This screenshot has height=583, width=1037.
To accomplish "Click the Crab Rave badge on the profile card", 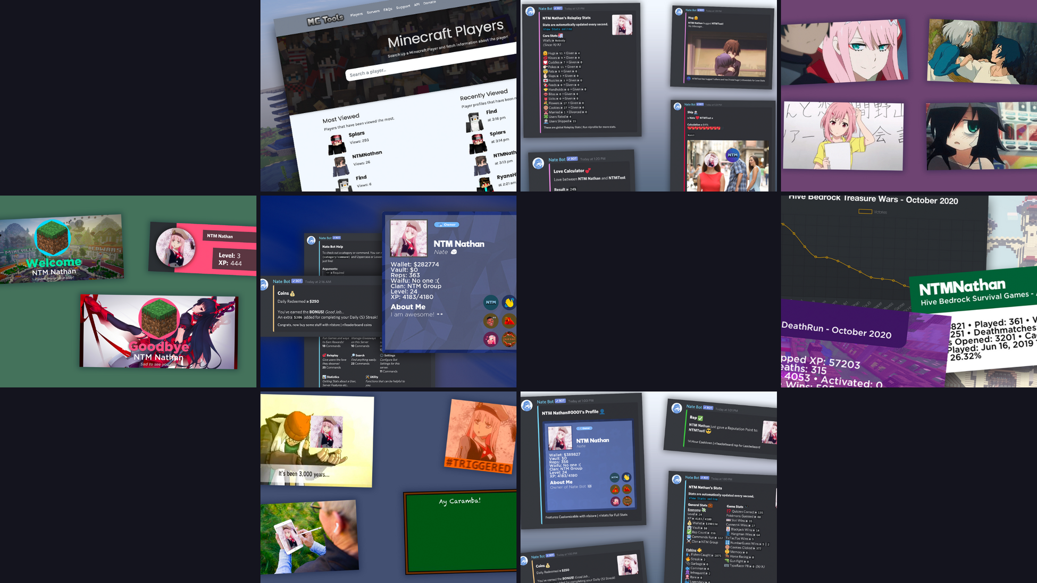I will (509, 339).
